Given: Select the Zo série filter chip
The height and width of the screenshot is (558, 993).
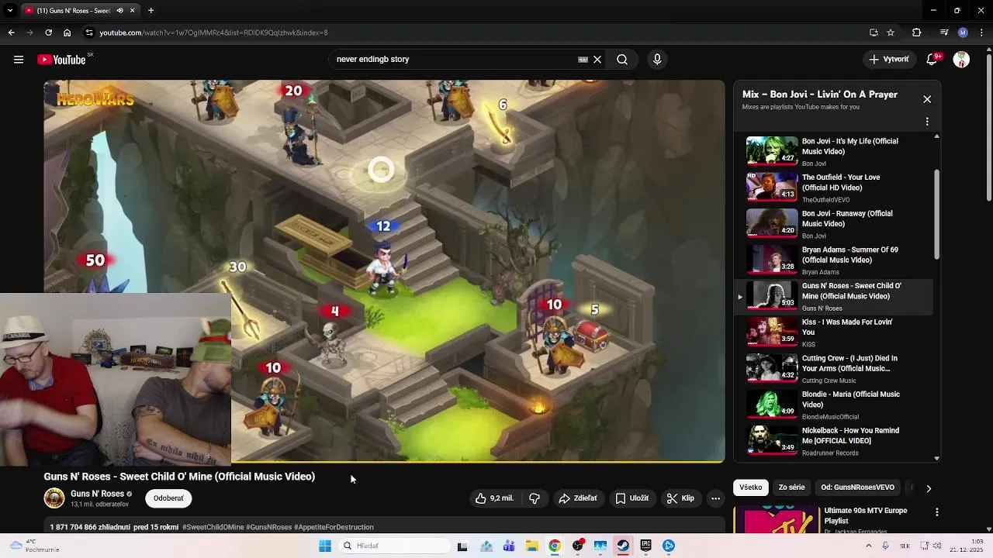Looking at the screenshot, I should click(x=791, y=487).
